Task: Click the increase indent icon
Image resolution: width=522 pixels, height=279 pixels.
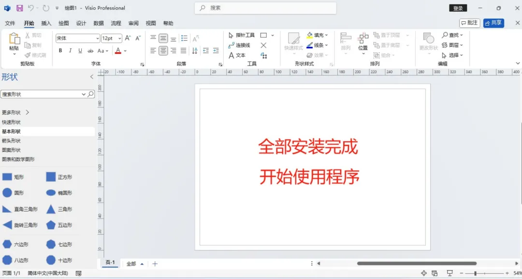Action: pyautogui.click(x=216, y=51)
